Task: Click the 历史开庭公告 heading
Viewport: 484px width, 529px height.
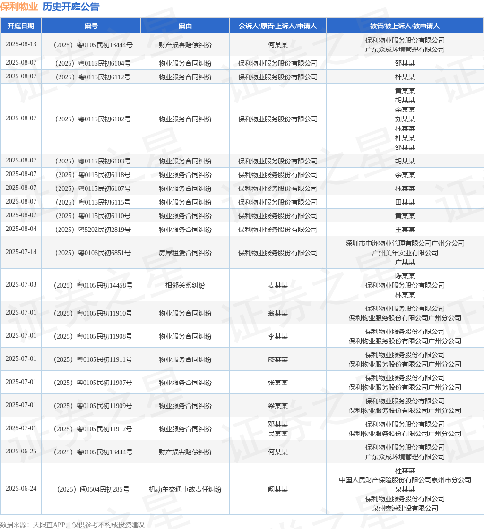Action: pos(71,7)
